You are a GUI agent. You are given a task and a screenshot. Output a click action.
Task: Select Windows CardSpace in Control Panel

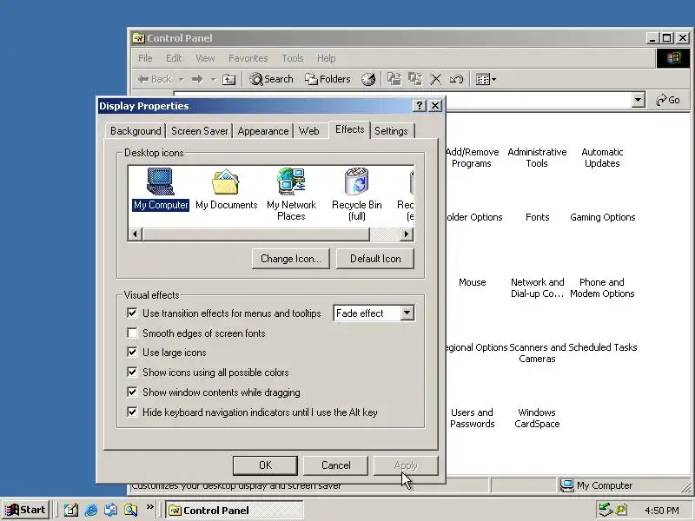pyautogui.click(x=537, y=418)
